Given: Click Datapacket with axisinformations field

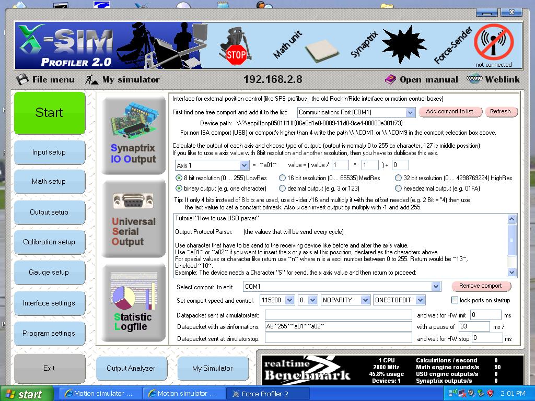Looking at the screenshot, I should 339,326.
